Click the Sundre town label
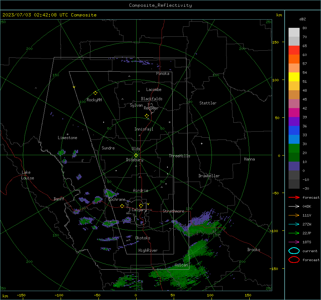This screenshot has height=300, width=321. coord(108,148)
